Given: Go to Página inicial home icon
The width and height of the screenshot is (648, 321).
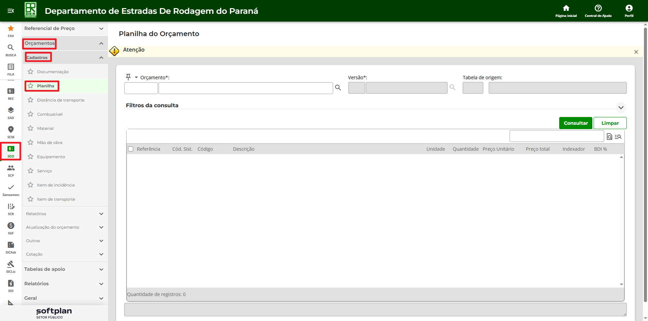Looking at the screenshot, I should pyautogui.click(x=566, y=8).
